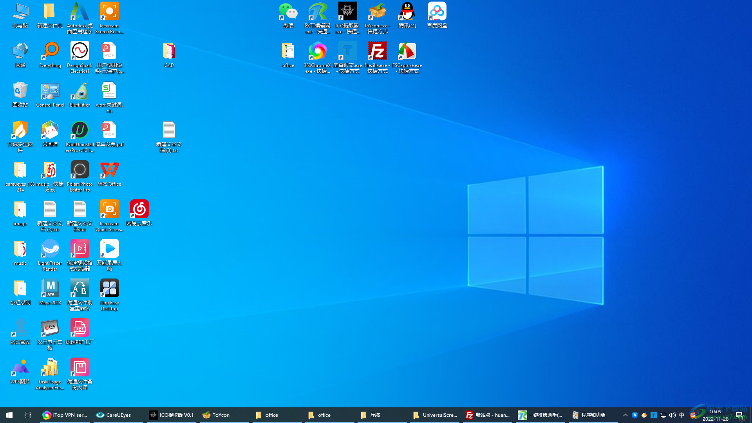Switch to FileZilla 新站点 taskbar window
This screenshot has height=423, width=752.
tap(488, 415)
